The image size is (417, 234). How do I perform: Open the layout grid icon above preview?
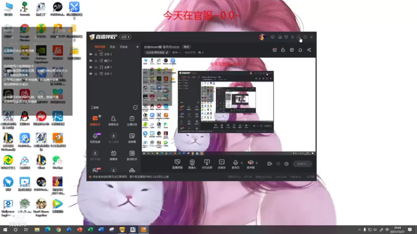coord(292,50)
